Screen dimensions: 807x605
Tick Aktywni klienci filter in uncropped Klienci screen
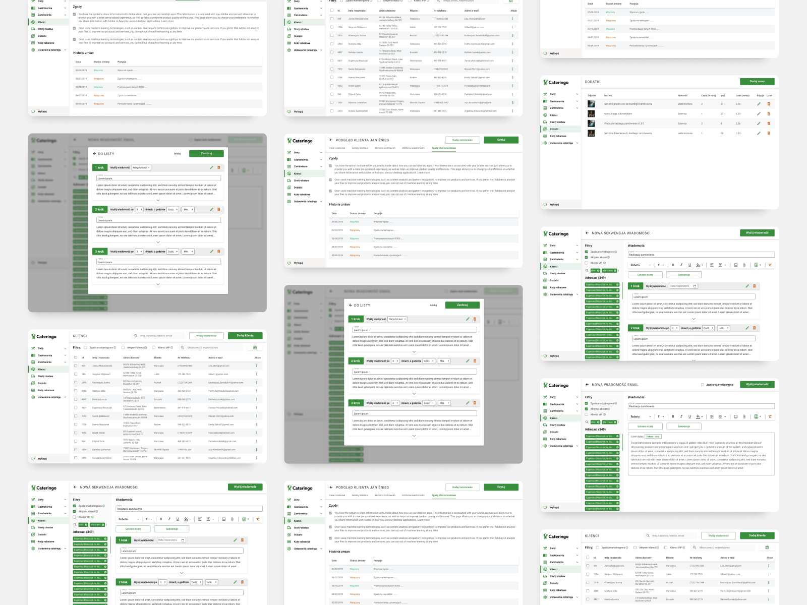(x=123, y=347)
